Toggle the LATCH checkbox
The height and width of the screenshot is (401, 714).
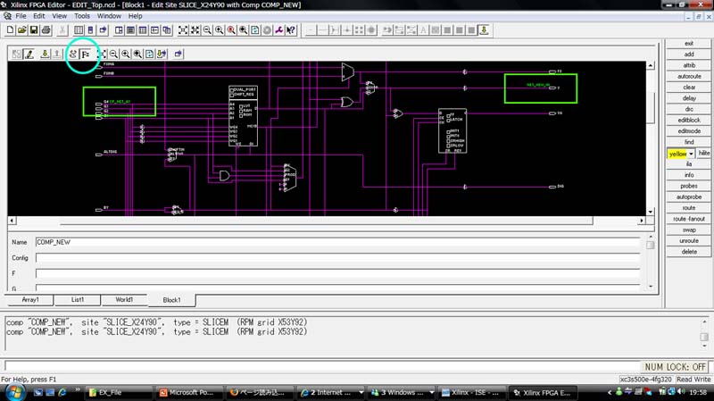449,120
